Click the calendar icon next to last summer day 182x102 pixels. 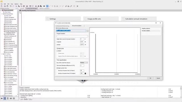coord(85,73)
